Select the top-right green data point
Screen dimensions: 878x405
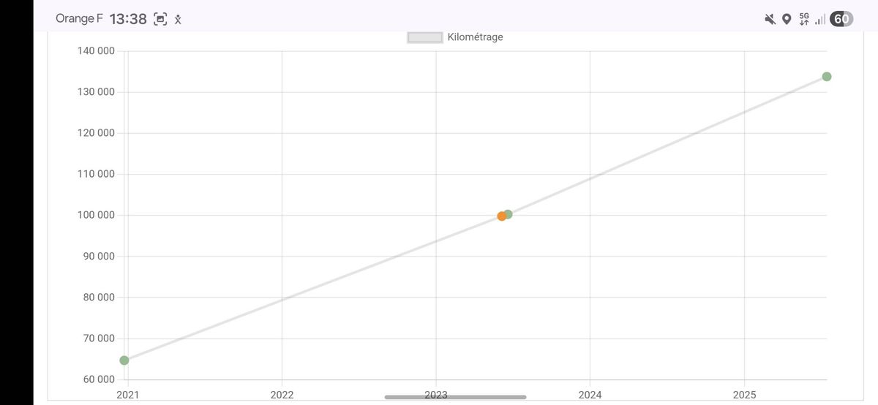coord(827,77)
